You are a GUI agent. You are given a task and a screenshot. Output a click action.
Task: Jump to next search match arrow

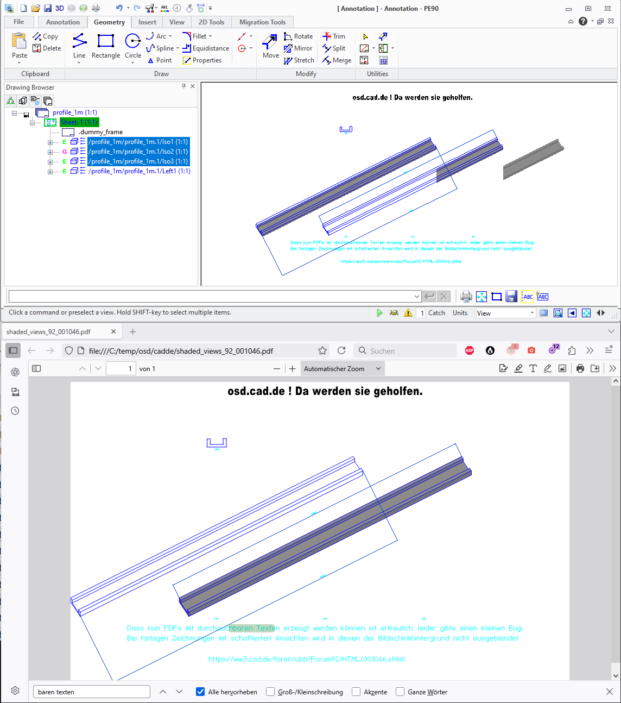click(179, 692)
